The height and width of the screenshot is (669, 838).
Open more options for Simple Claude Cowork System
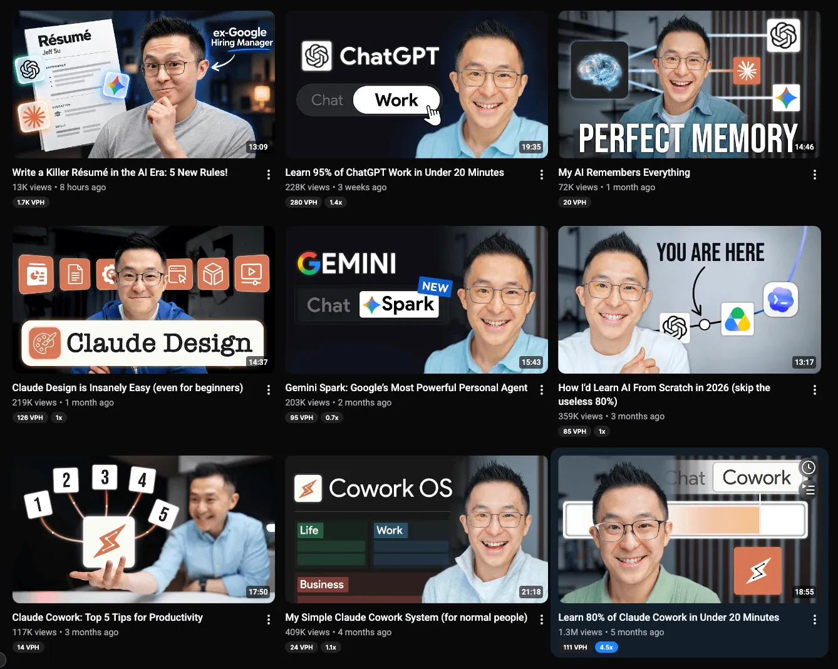click(x=542, y=620)
